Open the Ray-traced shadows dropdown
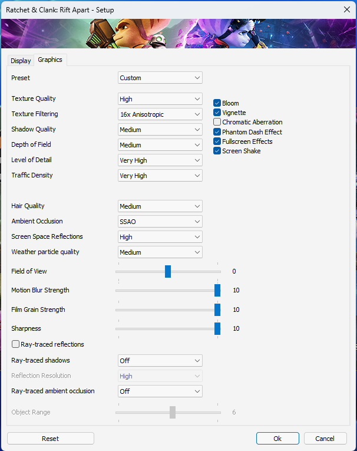Screen dimensions: 357x451 point(160,361)
